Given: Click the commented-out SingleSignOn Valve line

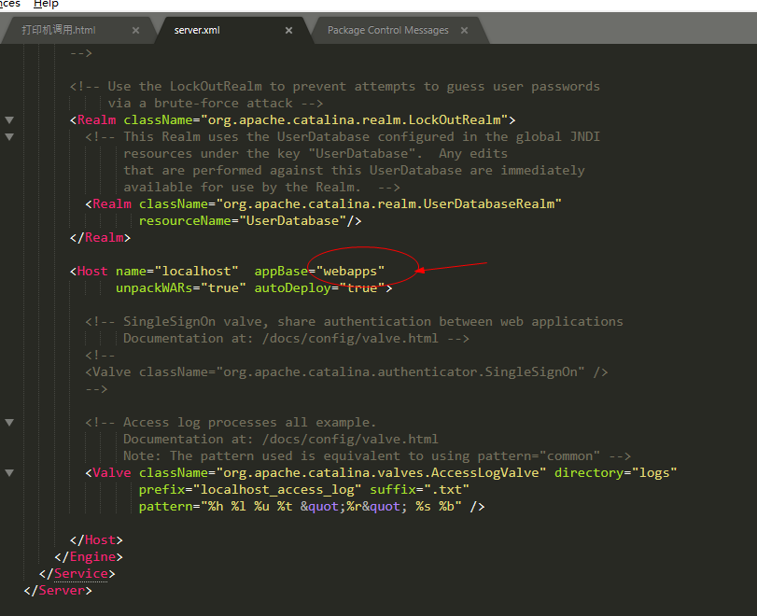Looking at the screenshot, I should (346, 372).
